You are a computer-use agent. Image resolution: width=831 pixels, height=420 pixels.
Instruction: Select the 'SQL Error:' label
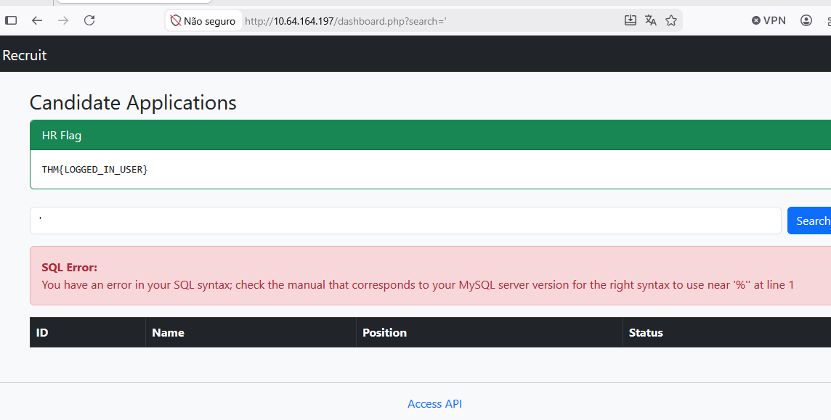point(70,268)
